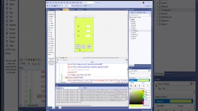The height and width of the screenshot is (111, 198).
Task: Open the Debug menu
Action: [62, 2]
